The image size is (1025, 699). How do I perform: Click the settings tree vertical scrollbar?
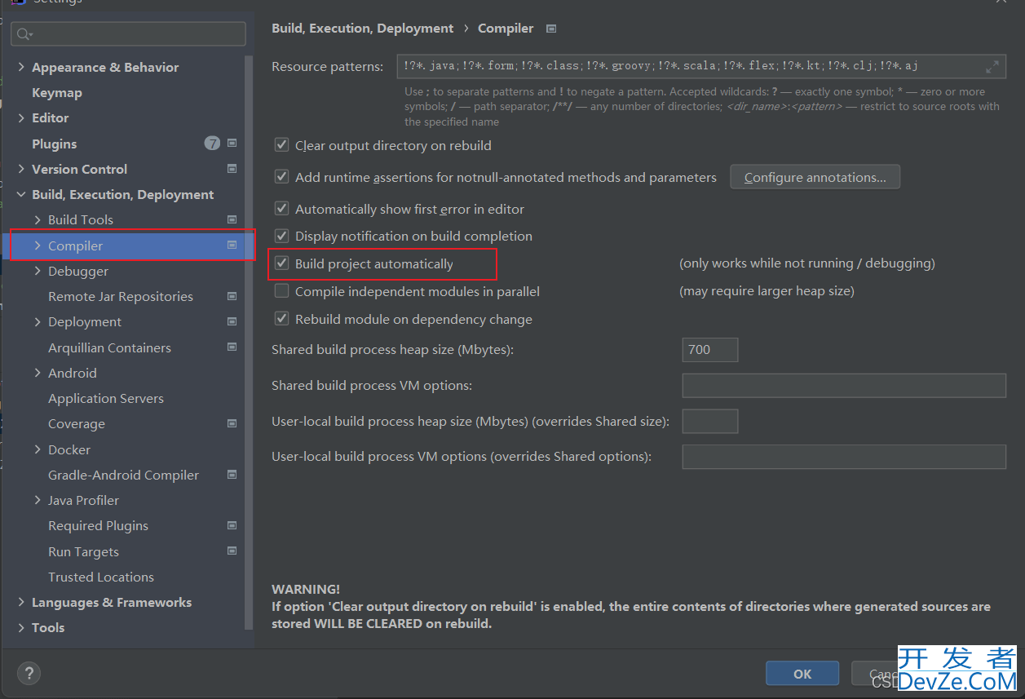click(x=250, y=343)
